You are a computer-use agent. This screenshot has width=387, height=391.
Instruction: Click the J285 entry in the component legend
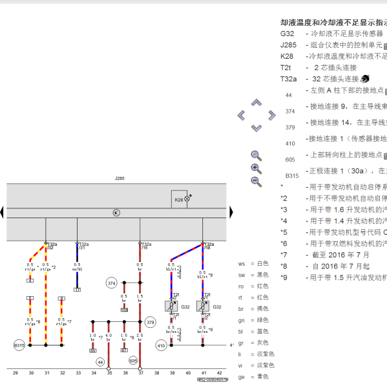(x=288, y=45)
